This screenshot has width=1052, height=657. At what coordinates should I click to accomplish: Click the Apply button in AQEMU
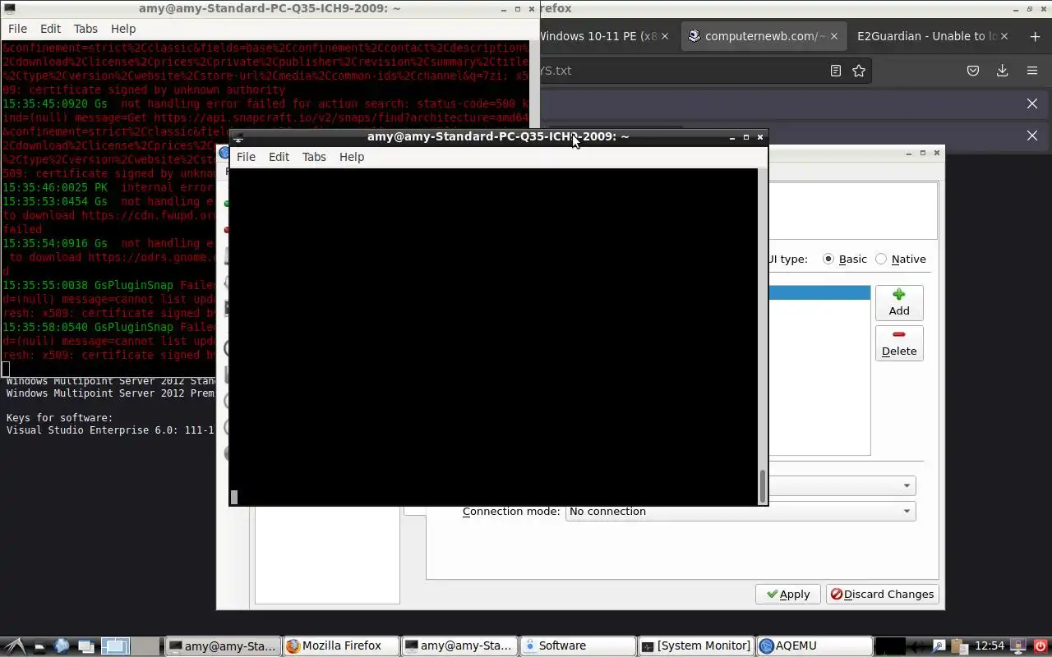point(788,594)
